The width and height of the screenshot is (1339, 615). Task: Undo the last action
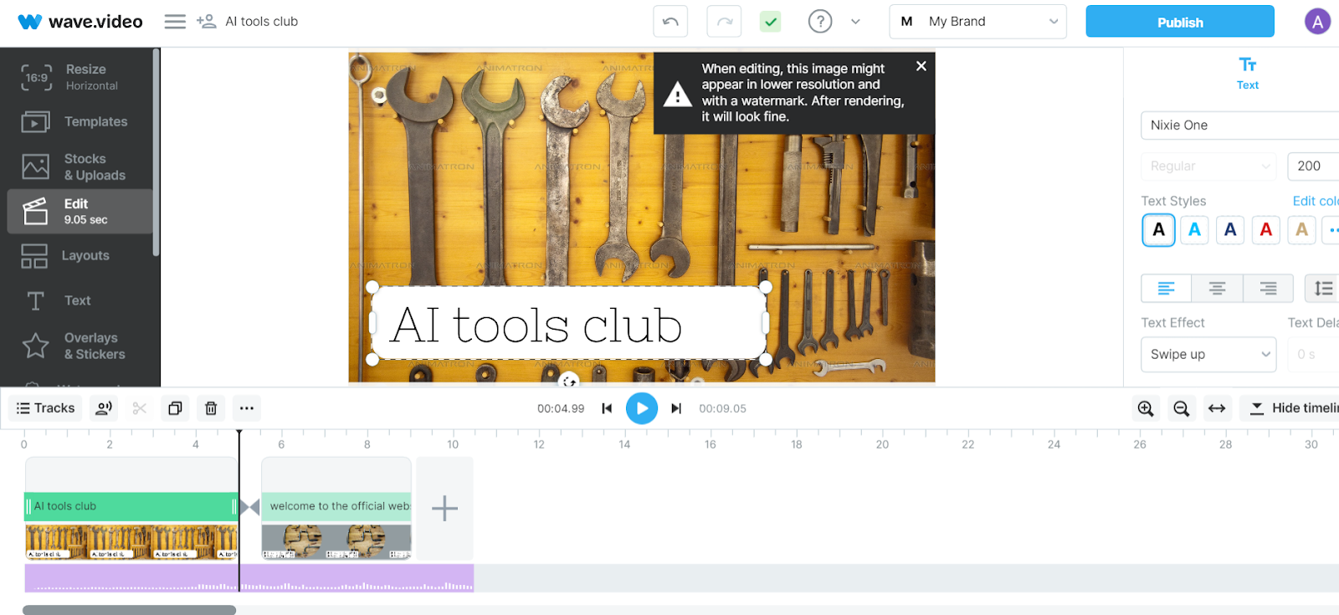pos(670,22)
